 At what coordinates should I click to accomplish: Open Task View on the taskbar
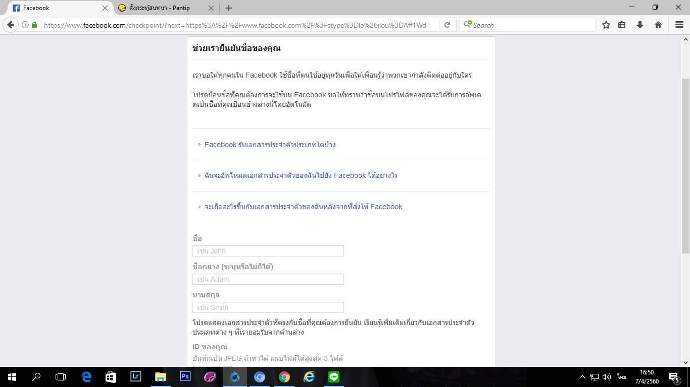coord(61,377)
